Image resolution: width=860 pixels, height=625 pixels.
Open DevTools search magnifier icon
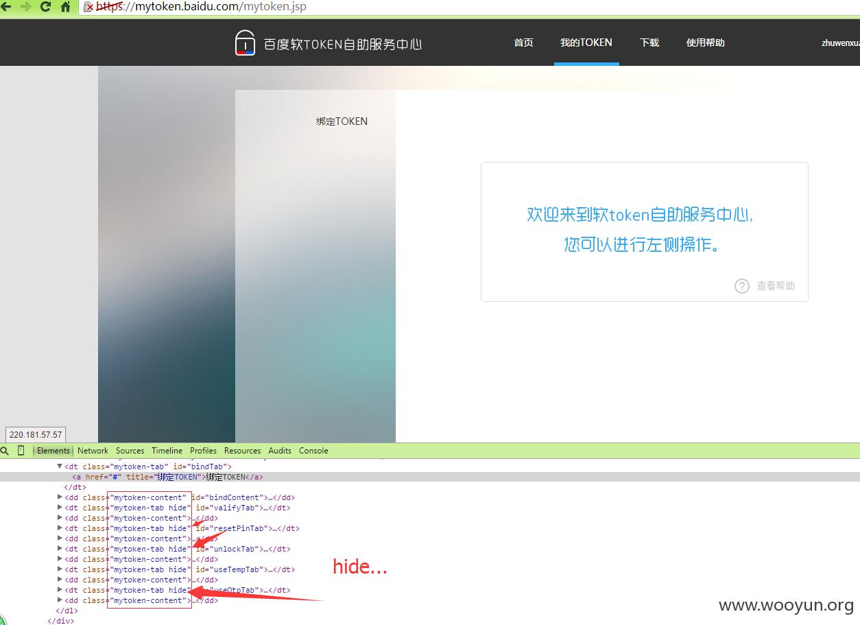pos(4,451)
